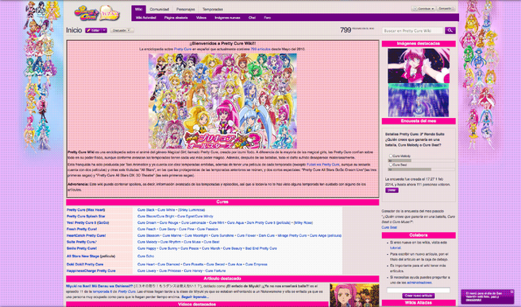521x307 pixels.
Task: Click the search magnifier button
Action: (x=450, y=30)
